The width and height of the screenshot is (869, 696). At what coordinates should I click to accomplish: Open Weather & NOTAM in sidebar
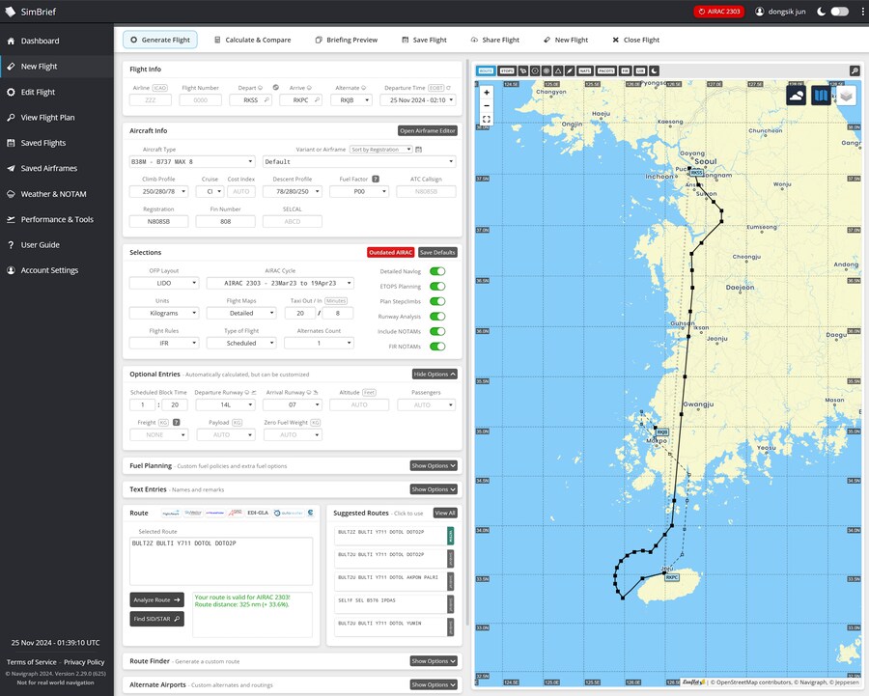pos(53,194)
